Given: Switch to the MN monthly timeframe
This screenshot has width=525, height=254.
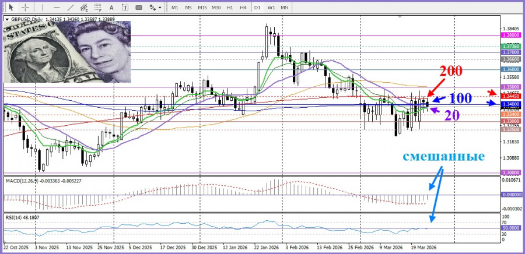Looking at the screenshot, I should click(x=285, y=8).
